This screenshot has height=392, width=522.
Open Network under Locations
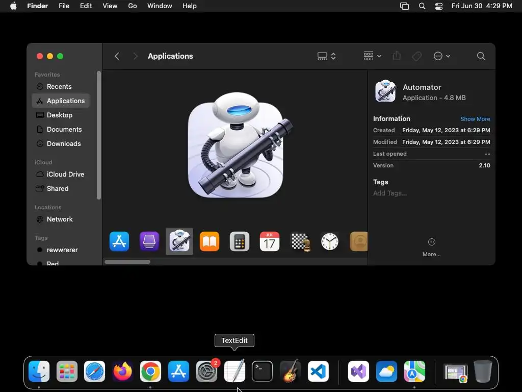coord(61,219)
